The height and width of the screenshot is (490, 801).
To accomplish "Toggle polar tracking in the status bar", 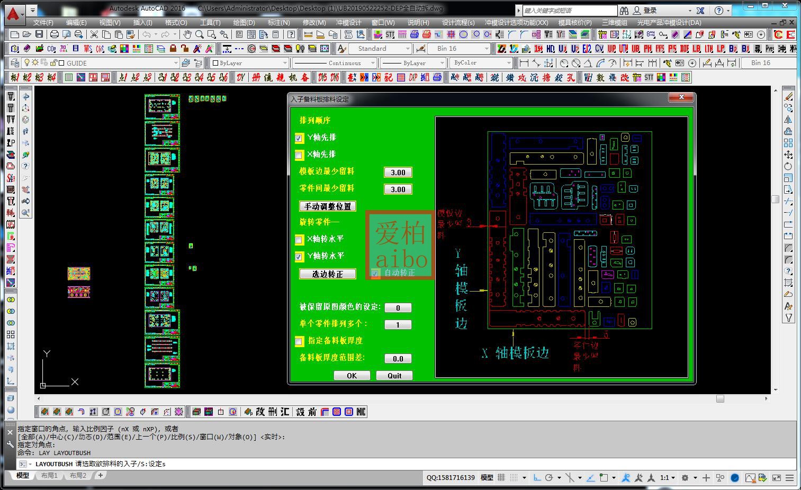I will tap(549, 478).
